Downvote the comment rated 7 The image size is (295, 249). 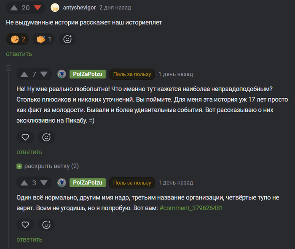44,74
